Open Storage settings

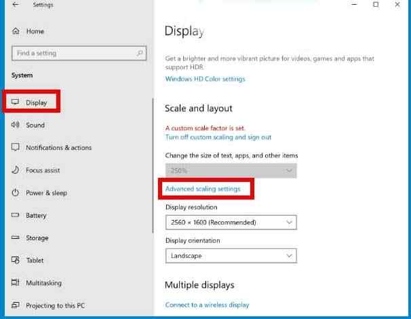point(37,238)
